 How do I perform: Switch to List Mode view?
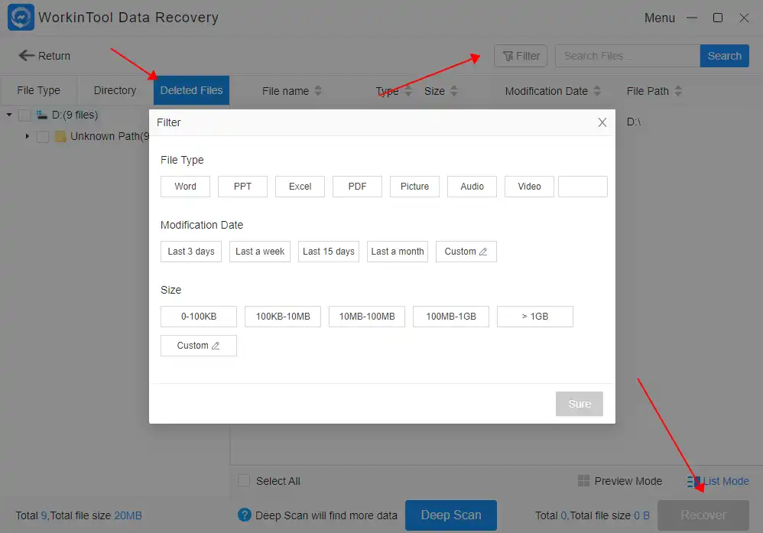pyautogui.click(x=718, y=481)
